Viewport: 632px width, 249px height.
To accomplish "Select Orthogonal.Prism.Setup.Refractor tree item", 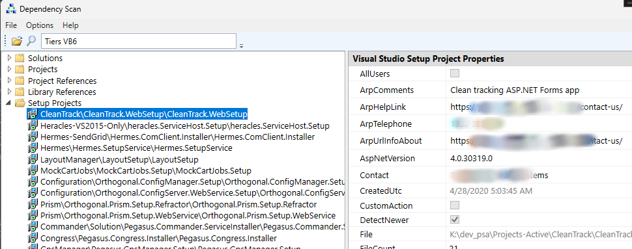I will [x=179, y=204].
